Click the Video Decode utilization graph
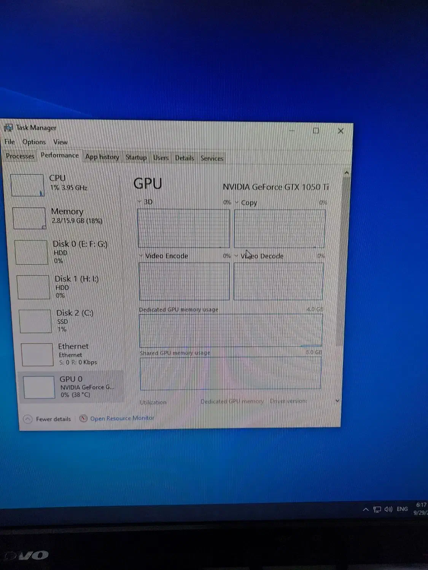Viewport: 428px width, 570px height. tap(278, 281)
